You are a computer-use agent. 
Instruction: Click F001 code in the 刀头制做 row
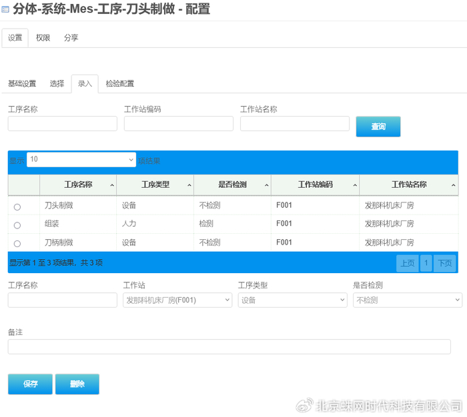tap(284, 206)
